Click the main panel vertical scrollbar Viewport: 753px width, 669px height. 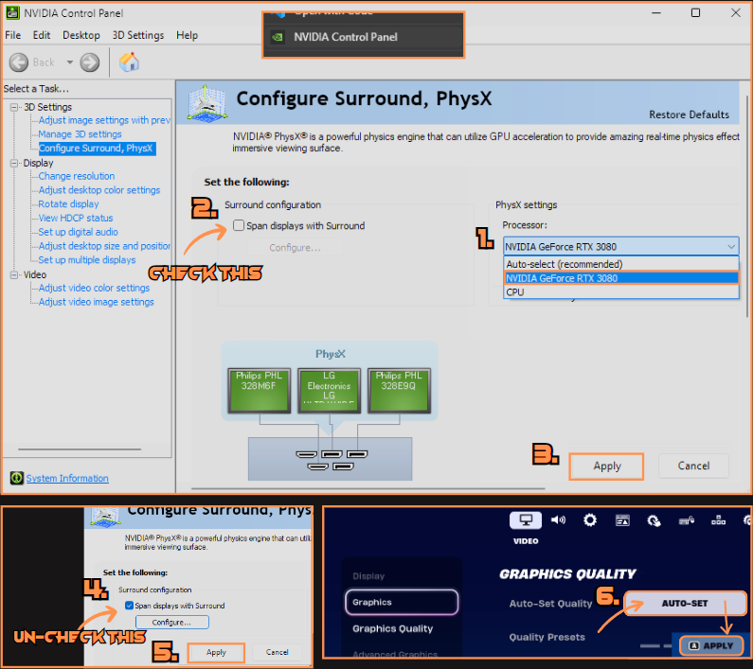[x=747, y=206]
